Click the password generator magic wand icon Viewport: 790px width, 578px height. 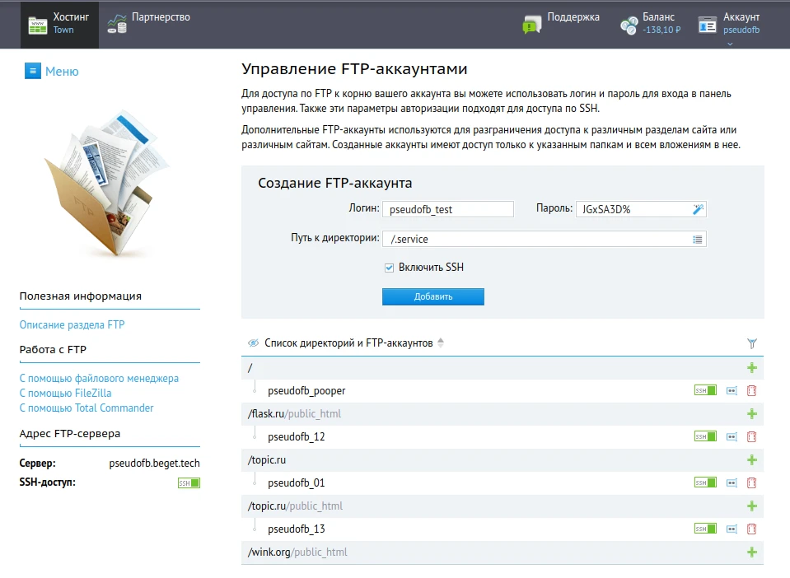pos(699,208)
